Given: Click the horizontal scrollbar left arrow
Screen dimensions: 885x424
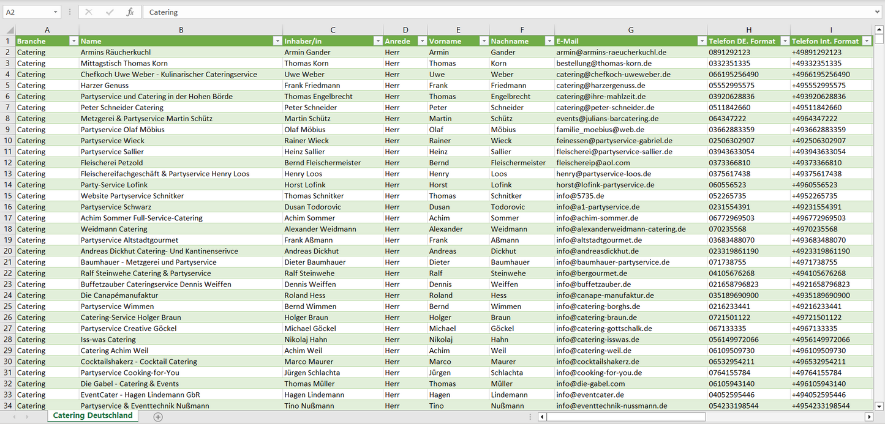Looking at the screenshot, I should pos(542,417).
